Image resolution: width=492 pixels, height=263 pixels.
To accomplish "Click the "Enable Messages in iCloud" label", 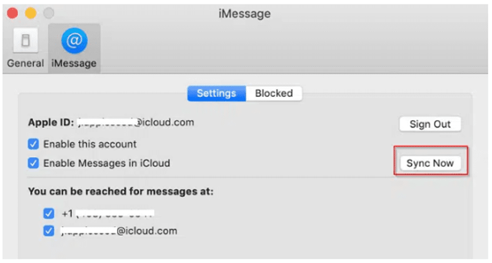I will coord(107,163).
